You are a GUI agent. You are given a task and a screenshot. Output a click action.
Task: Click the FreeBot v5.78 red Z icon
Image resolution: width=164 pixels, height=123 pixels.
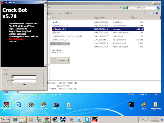tap(54, 29)
